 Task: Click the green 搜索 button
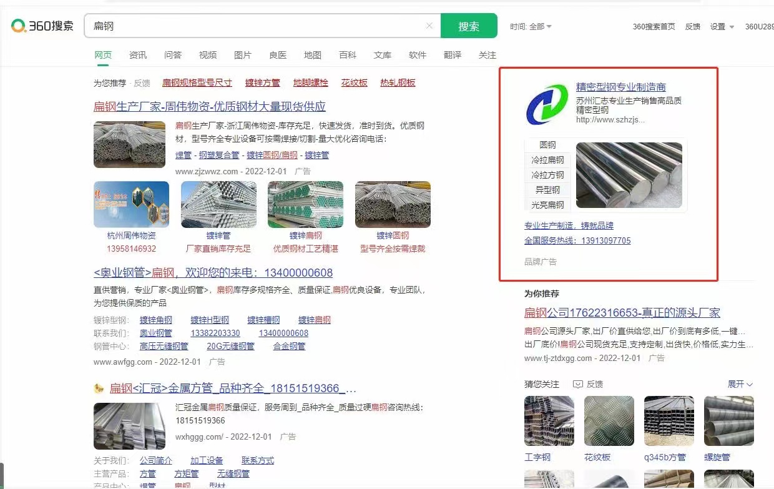[x=469, y=26]
